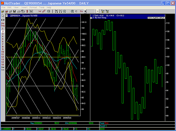Click the flat scanner icon in the toolbar

tap(19, 11)
